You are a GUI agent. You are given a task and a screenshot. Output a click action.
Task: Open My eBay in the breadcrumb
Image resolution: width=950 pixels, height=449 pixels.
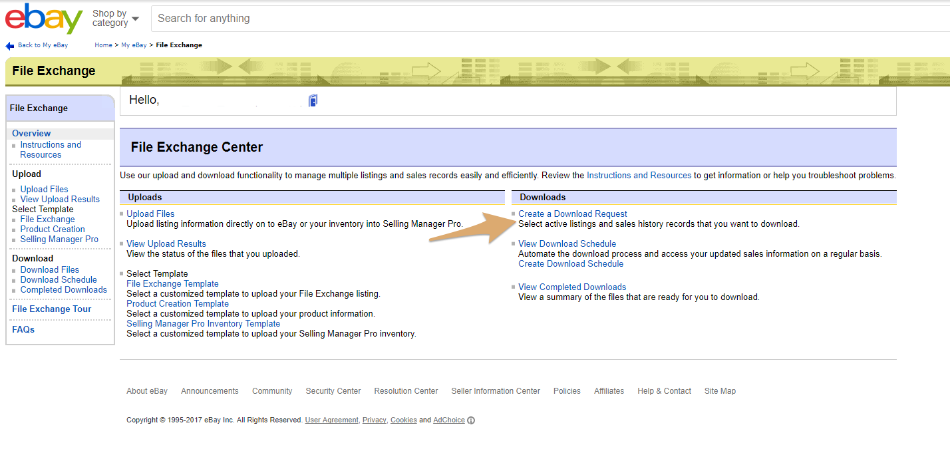(134, 45)
